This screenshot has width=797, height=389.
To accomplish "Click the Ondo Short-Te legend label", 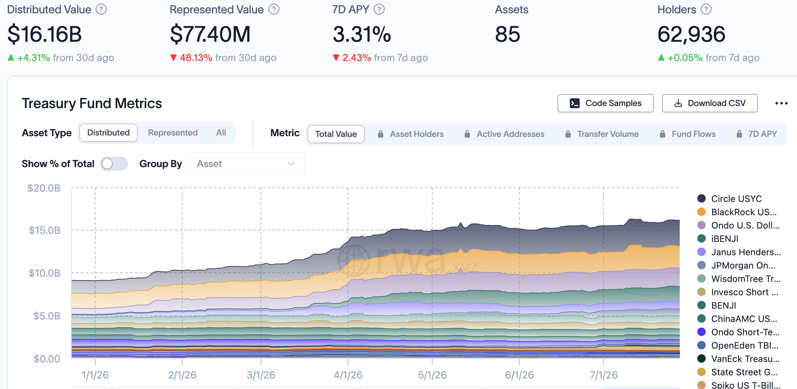I will 745,332.
